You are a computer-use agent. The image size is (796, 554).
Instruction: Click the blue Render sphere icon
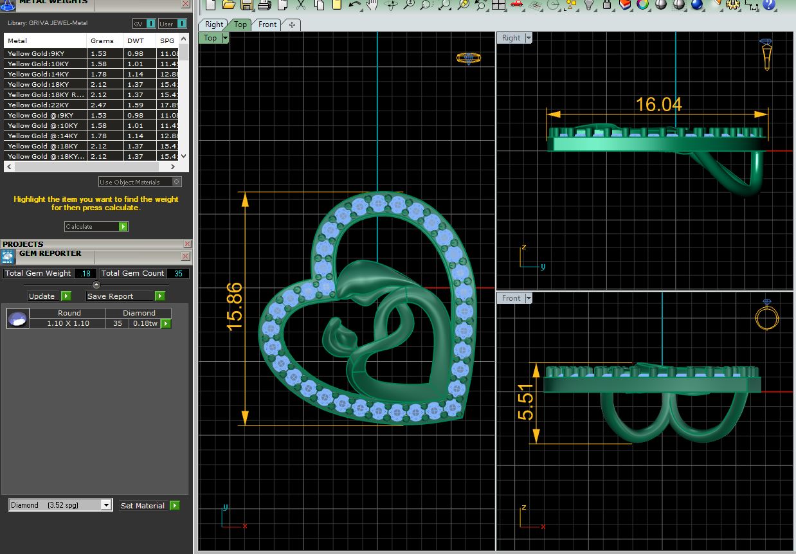click(x=697, y=4)
